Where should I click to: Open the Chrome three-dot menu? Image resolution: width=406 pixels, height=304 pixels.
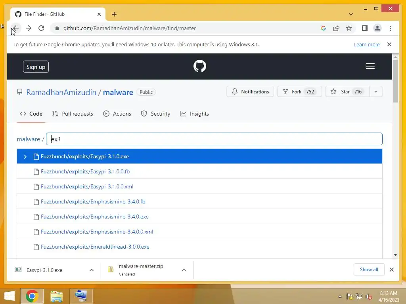point(390,28)
